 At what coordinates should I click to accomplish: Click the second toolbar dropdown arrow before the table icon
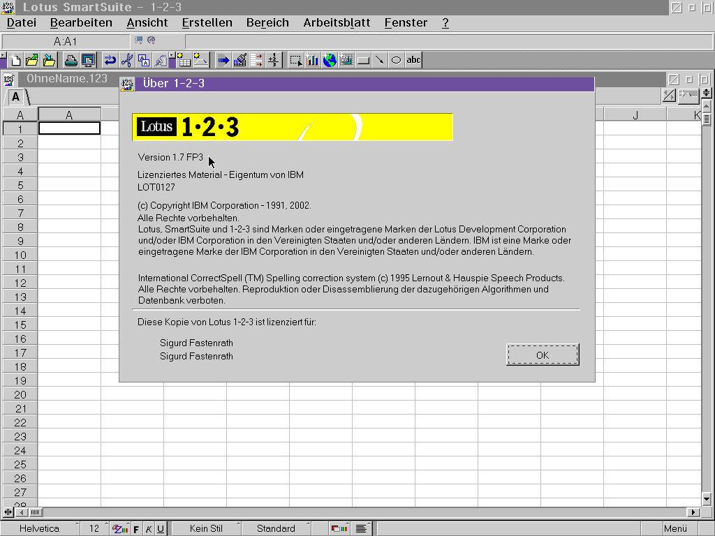click(x=172, y=56)
